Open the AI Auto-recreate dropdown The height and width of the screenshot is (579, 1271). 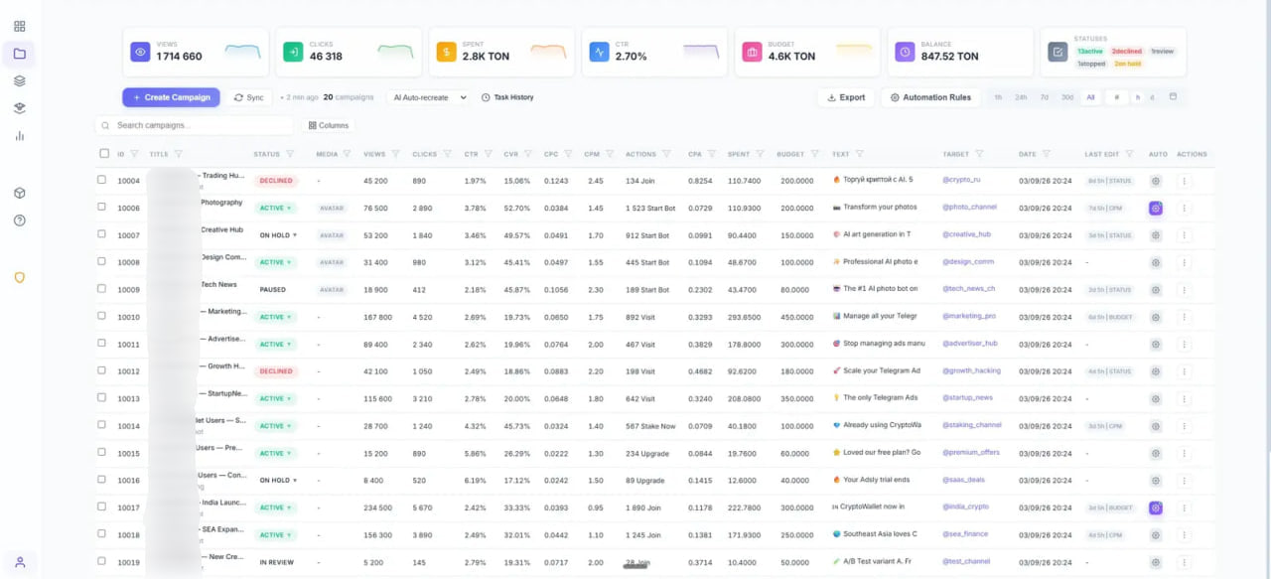pyautogui.click(x=429, y=97)
